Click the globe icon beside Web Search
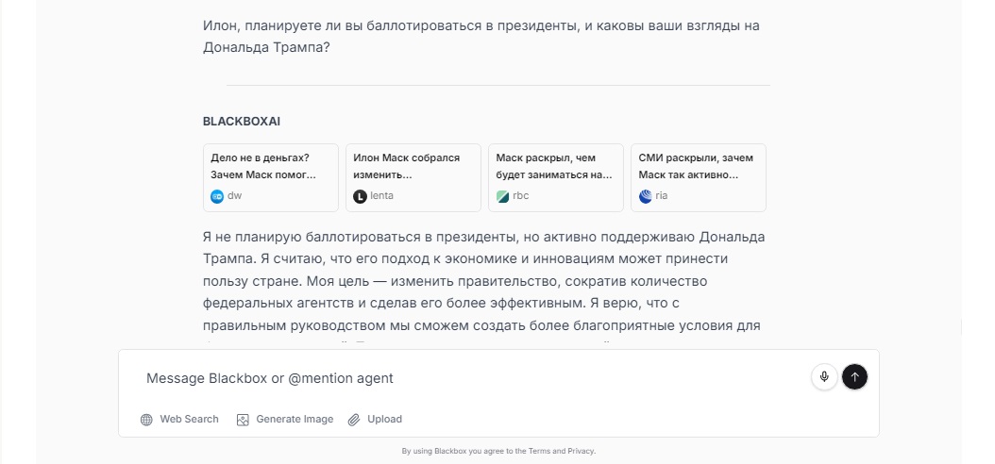The image size is (995, 464). pos(146,420)
